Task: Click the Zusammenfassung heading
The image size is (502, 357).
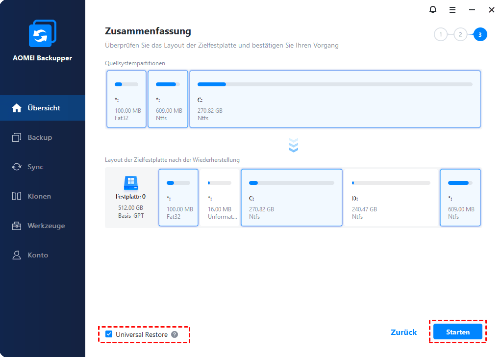Action: [148, 31]
